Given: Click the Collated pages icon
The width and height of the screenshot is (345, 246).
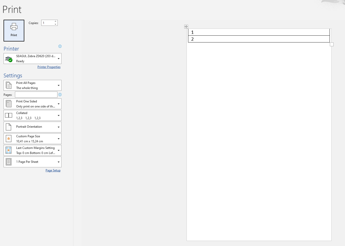Looking at the screenshot, I should (x=9, y=115).
